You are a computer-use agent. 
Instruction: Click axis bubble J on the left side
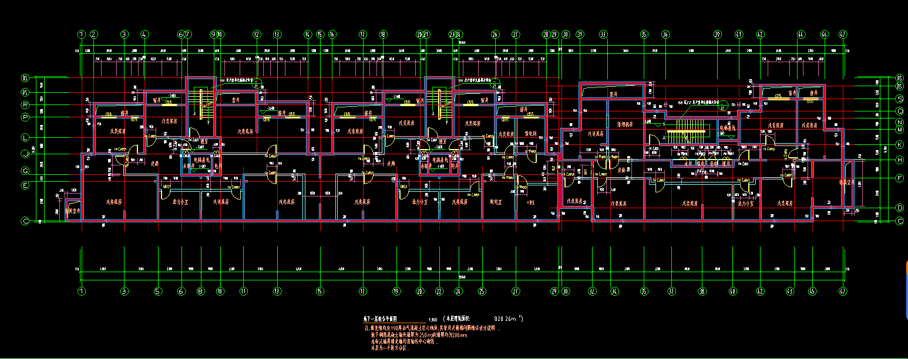(25, 154)
